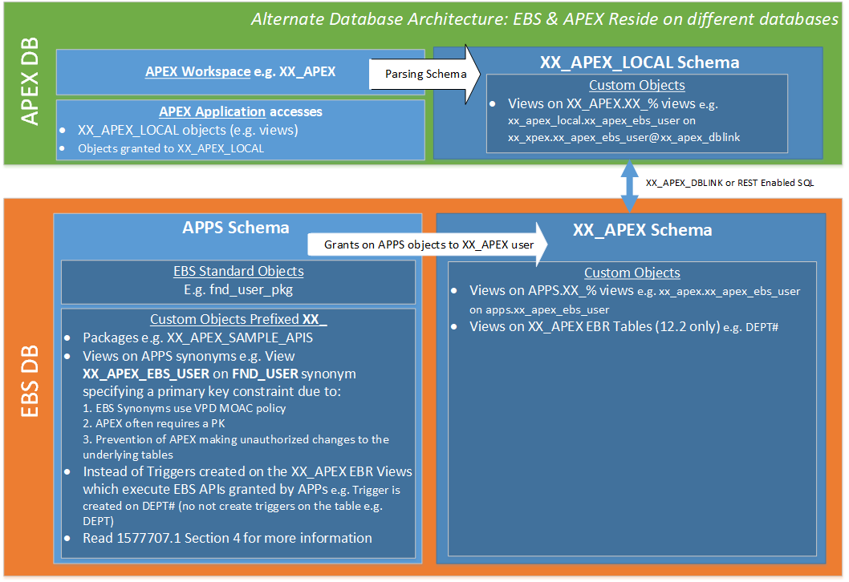Select E.g. fnd_user_pkg text
Screen dimensions: 849x582
tap(238, 290)
